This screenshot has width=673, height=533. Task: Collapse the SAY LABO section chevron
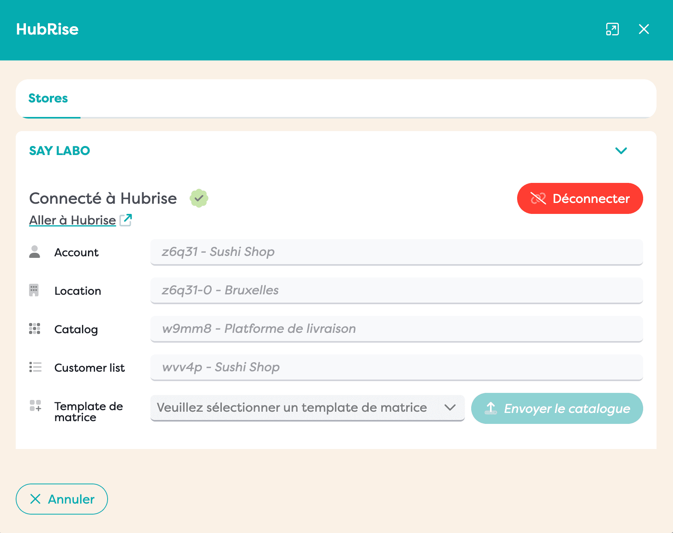(x=621, y=151)
